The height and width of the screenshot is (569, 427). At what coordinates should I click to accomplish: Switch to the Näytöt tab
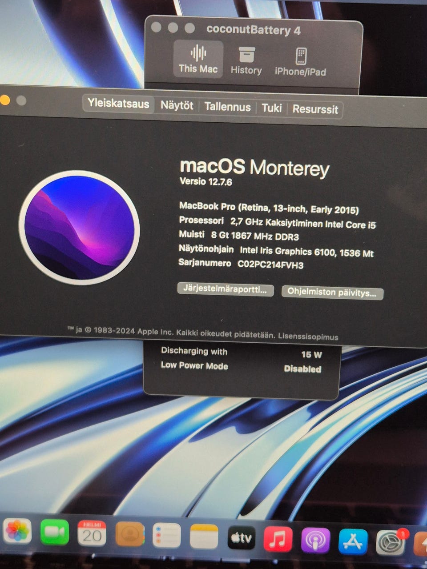[177, 106]
